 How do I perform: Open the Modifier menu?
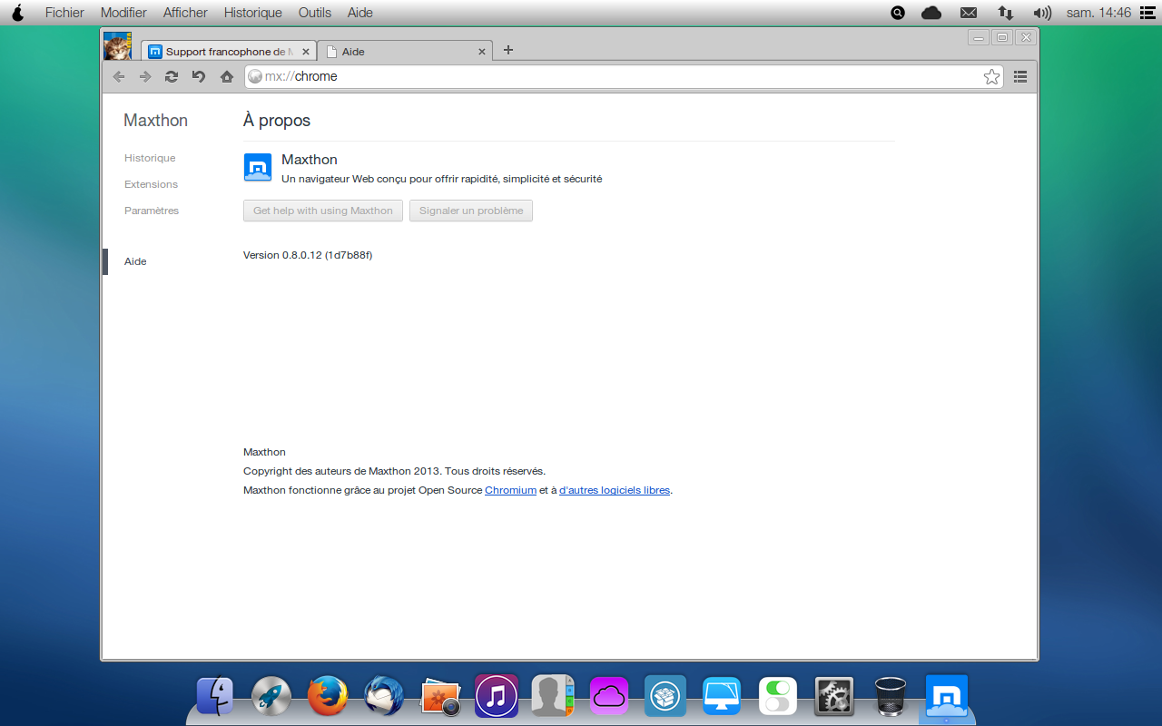(123, 13)
